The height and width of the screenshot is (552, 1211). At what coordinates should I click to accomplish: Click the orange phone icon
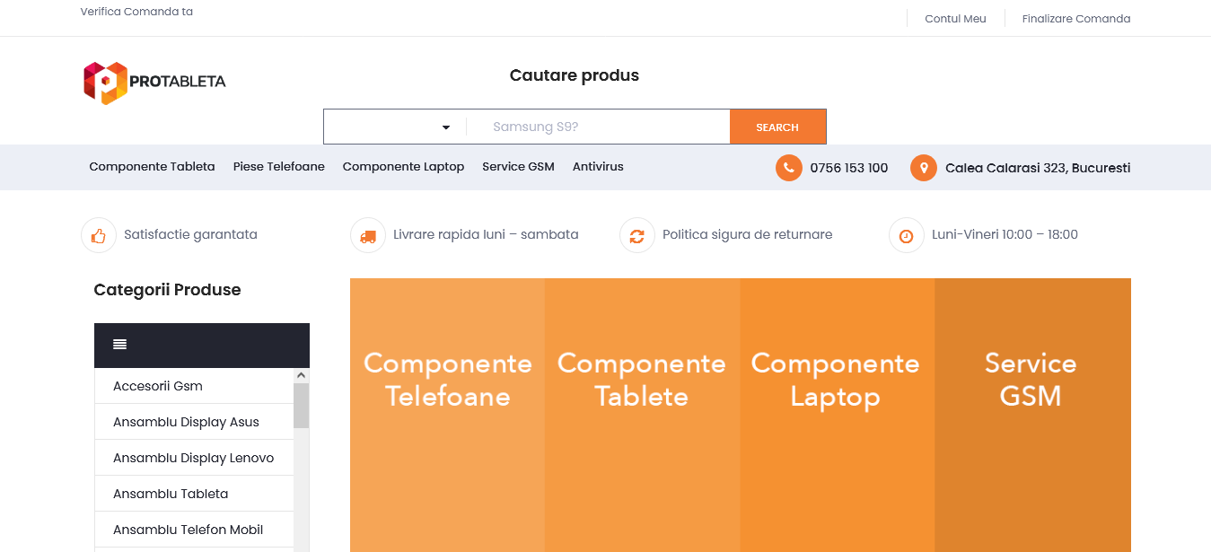(788, 168)
